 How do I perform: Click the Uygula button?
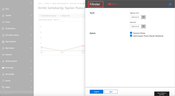tap(96, 92)
